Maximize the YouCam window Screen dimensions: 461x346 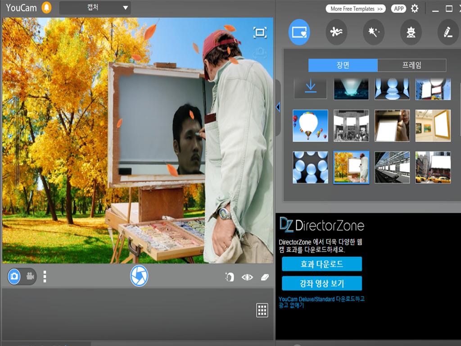pos(449,9)
